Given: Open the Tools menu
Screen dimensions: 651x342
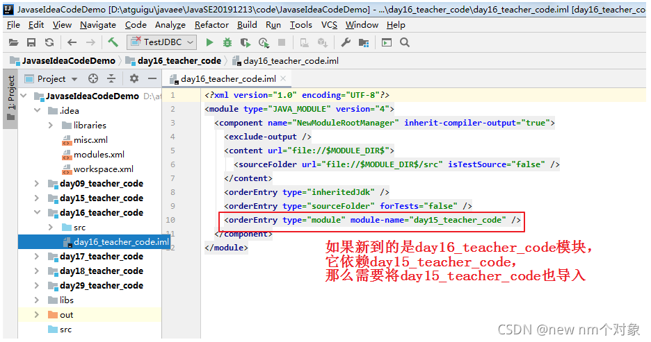Looking at the screenshot, I should [x=301, y=25].
